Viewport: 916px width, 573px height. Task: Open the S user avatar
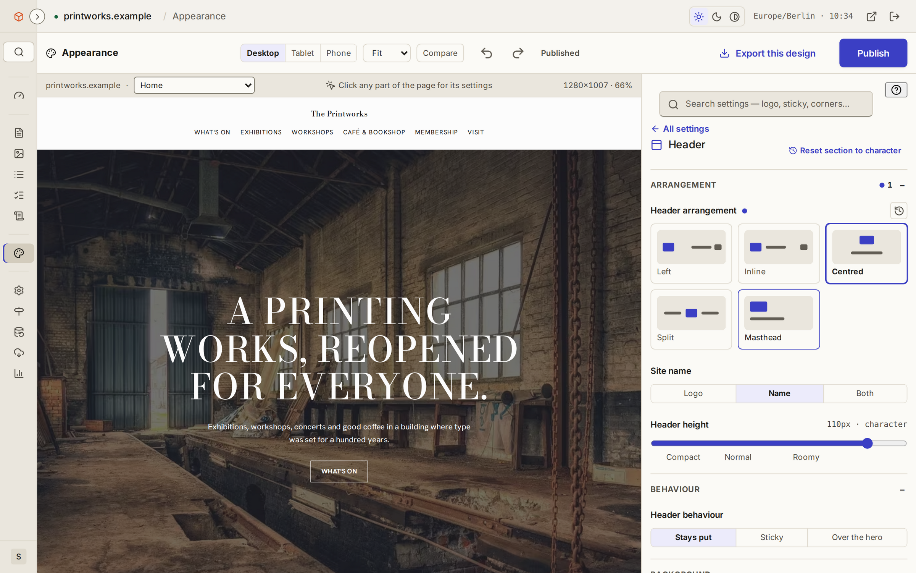tap(19, 557)
